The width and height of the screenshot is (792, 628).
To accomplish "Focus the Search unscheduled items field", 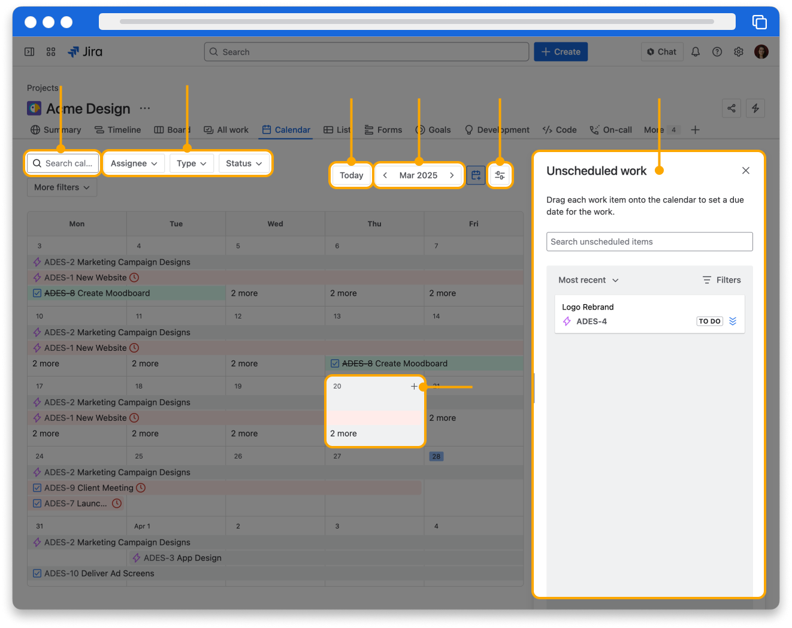I will click(x=649, y=242).
